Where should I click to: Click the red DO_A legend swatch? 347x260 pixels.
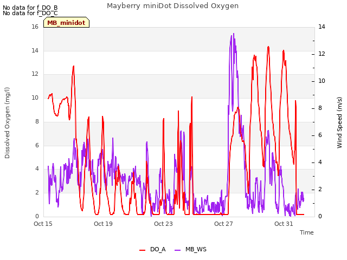coord(142,250)
